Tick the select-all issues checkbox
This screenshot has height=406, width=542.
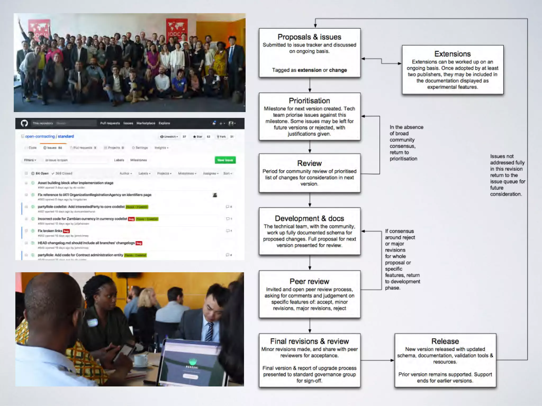coord(26,173)
